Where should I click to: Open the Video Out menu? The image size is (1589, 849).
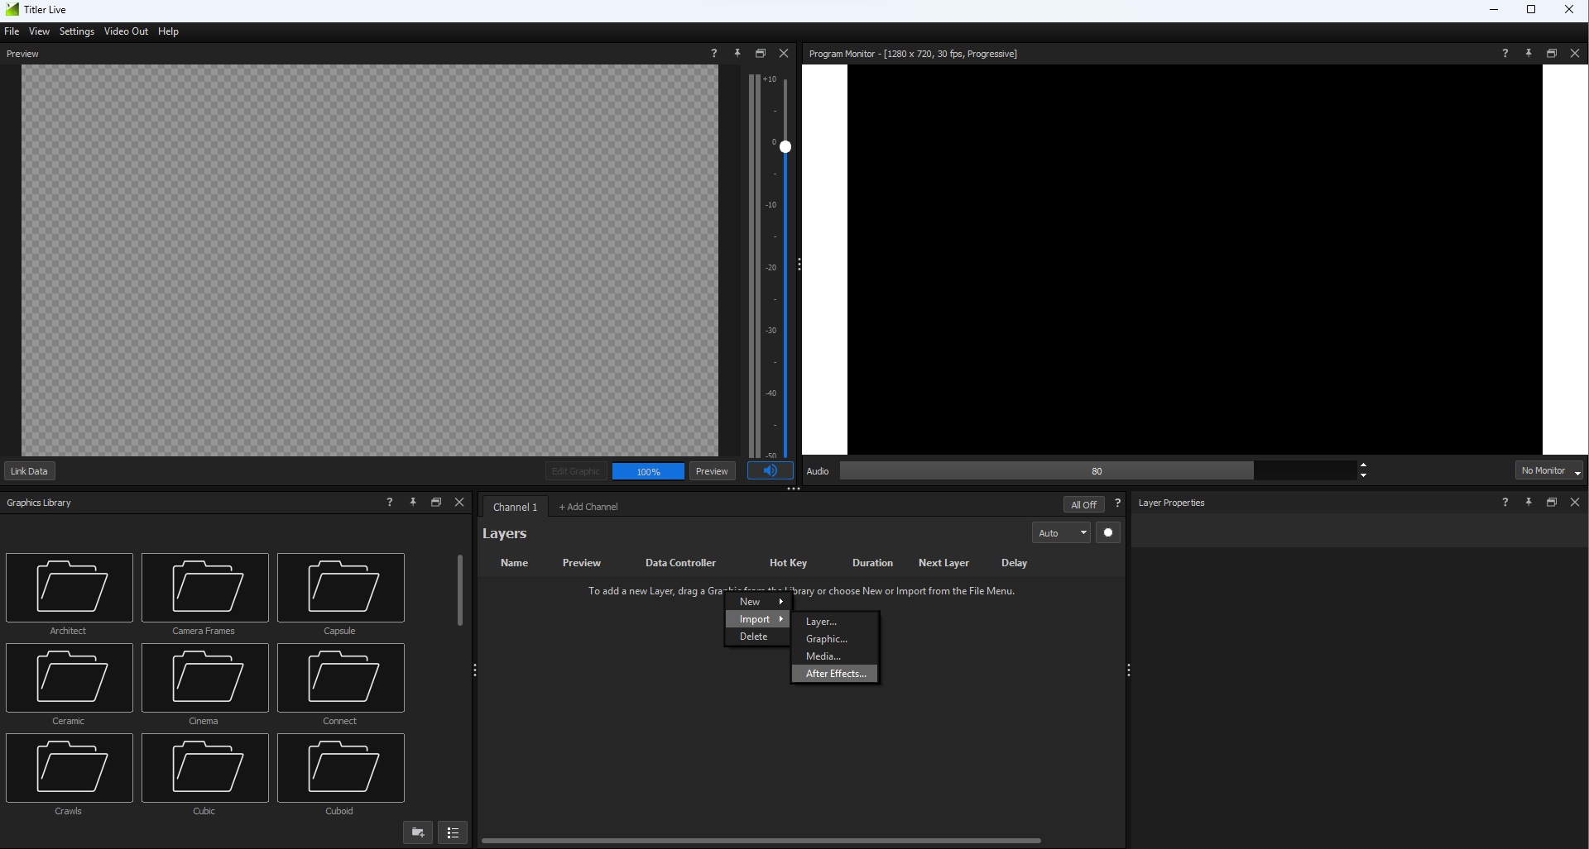click(126, 31)
